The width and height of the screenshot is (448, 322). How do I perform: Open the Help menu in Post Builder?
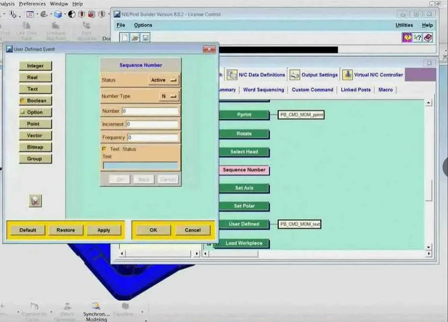[427, 25]
